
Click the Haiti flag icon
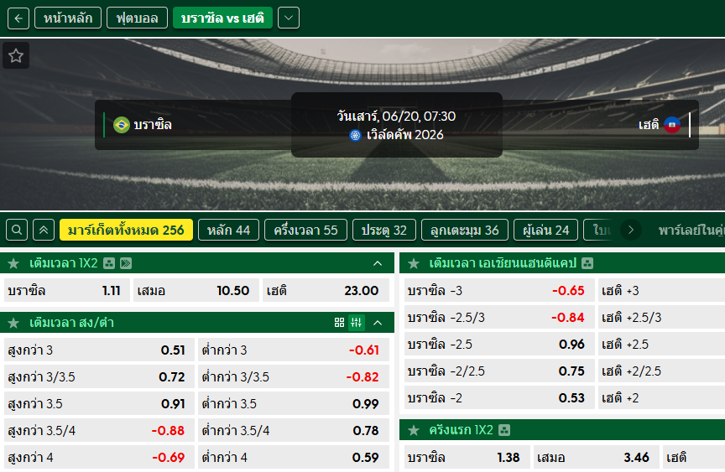coord(672,125)
